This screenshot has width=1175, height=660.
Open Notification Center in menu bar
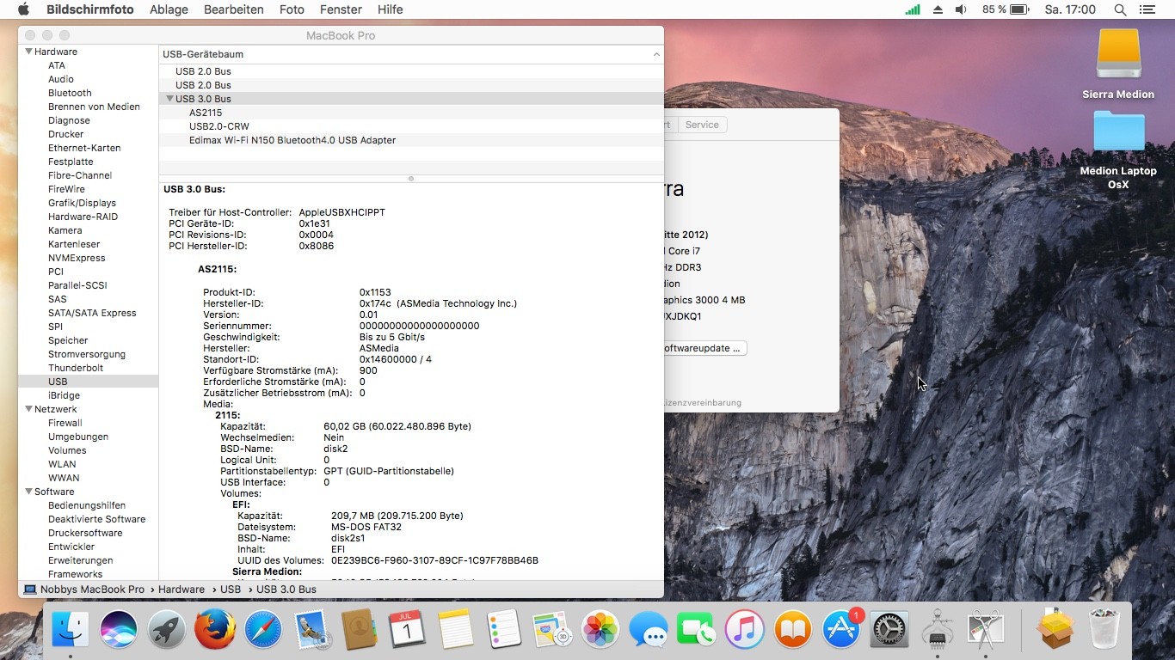pos(1147,9)
